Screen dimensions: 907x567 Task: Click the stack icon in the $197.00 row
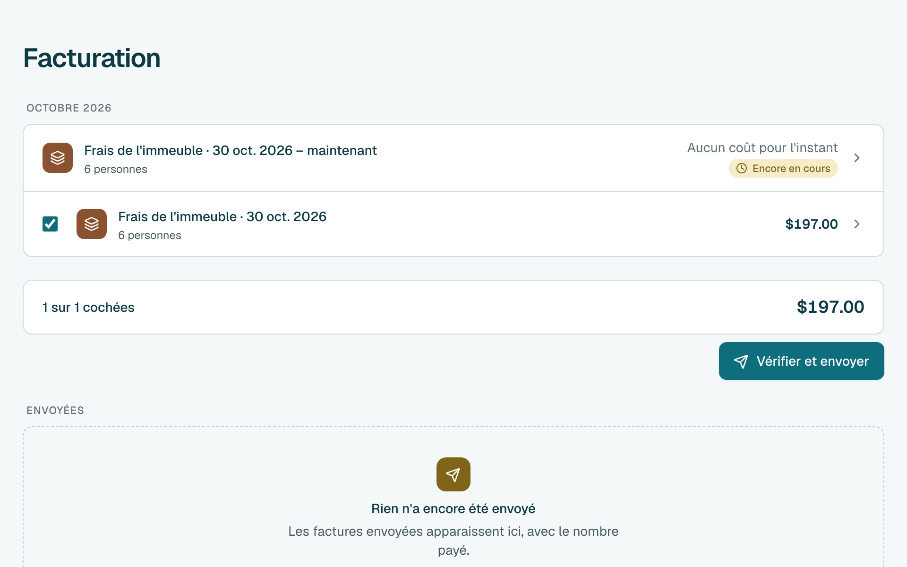click(92, 224)
